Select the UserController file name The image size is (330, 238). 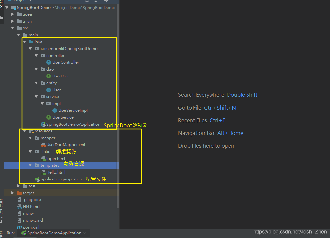click(x=66, y=62)
